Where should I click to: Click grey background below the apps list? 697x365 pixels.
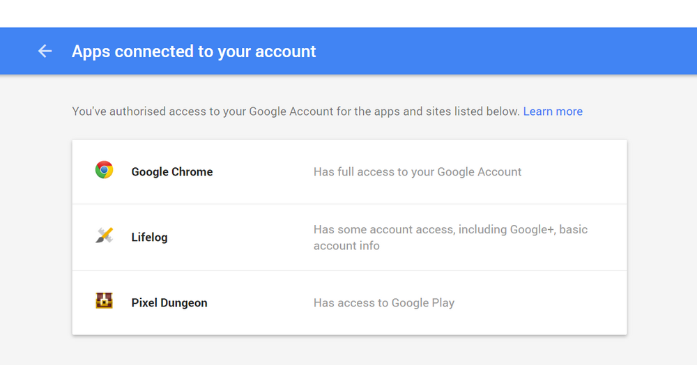348,350
